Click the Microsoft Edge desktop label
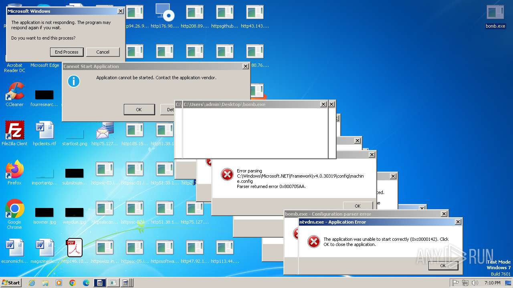This screenshot has height=288, width=513. click(x=44, y=65)
